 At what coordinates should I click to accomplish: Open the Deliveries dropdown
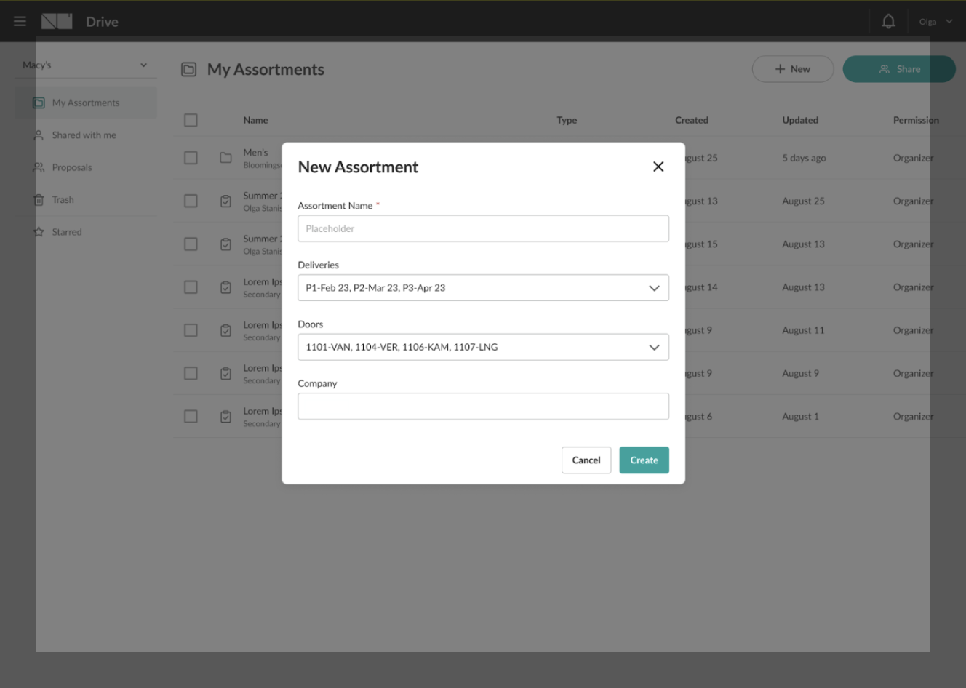click(652, 287)
